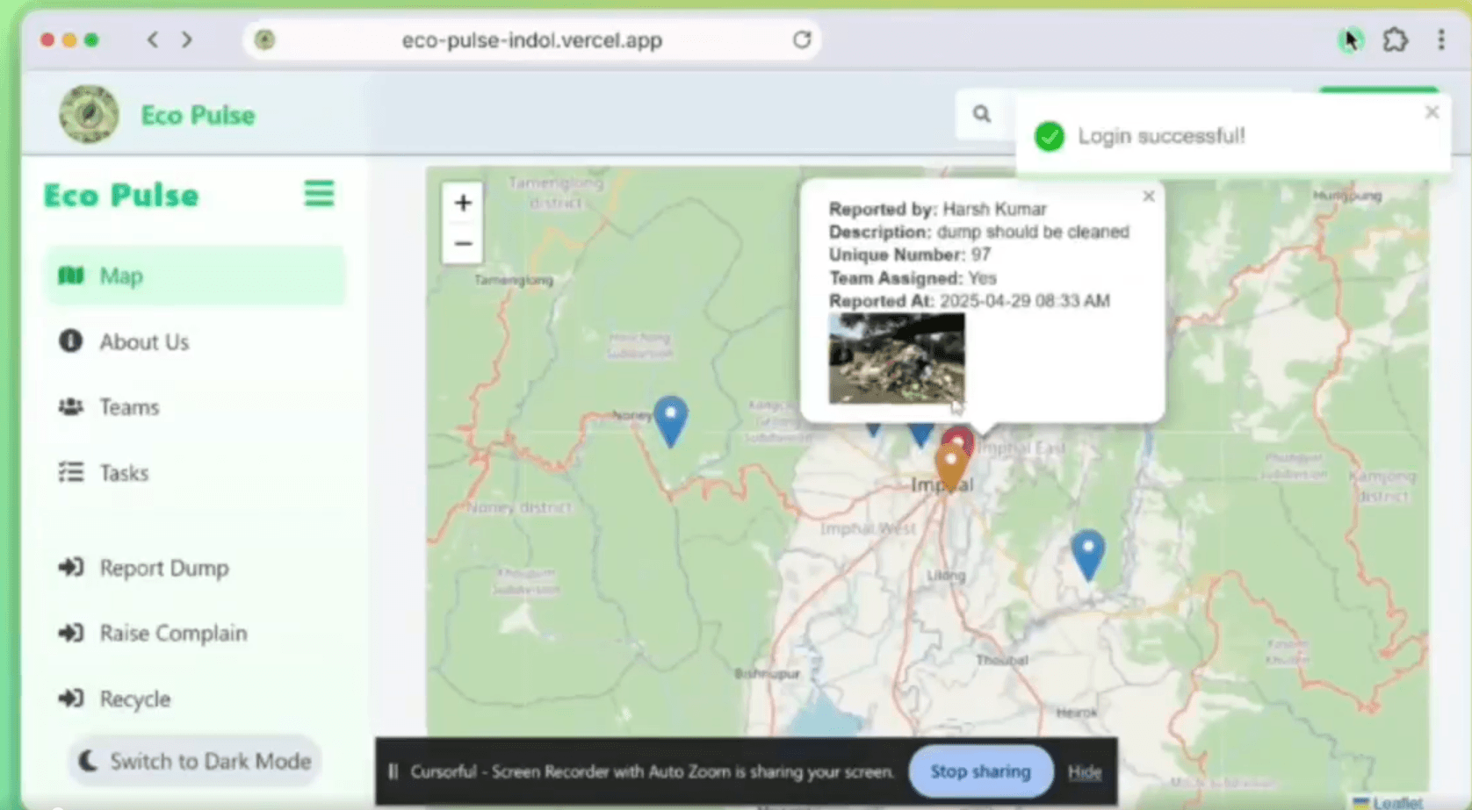Open the dump photo thumbnail
This screenshot has width=1472, height=810.
click(896, 359)
